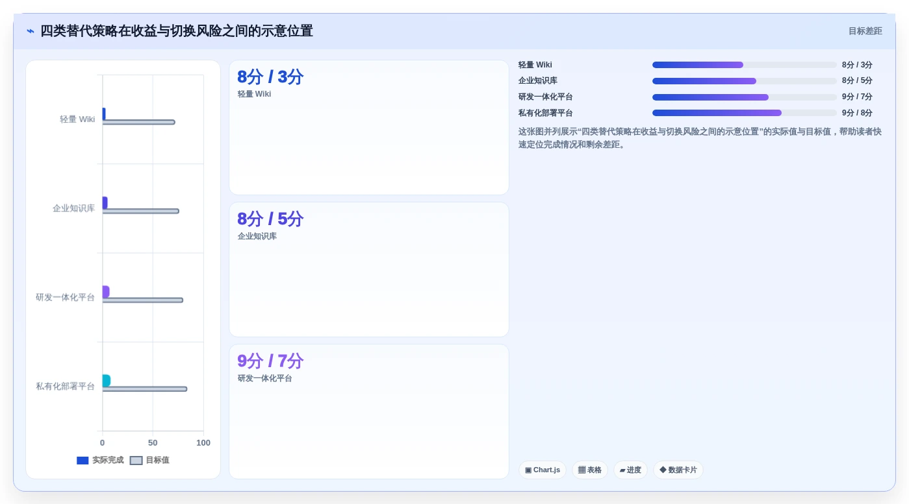Click the 研发一体化平台 chart axis label
909x504 pixels.
click(65, 297)
